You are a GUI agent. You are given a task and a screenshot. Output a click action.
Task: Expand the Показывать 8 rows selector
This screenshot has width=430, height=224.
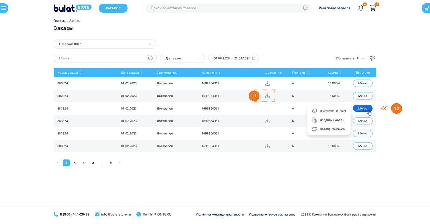click(x=362, y=58)
